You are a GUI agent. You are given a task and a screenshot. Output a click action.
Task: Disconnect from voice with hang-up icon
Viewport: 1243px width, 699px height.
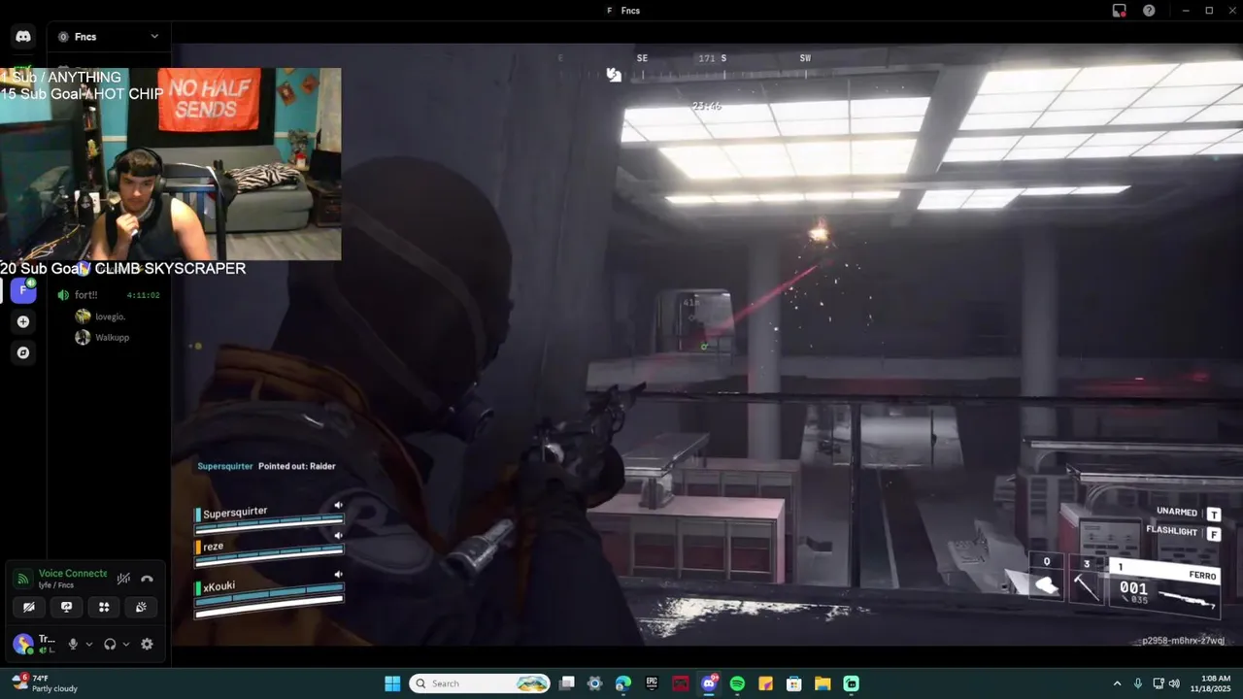coord(147,579)
